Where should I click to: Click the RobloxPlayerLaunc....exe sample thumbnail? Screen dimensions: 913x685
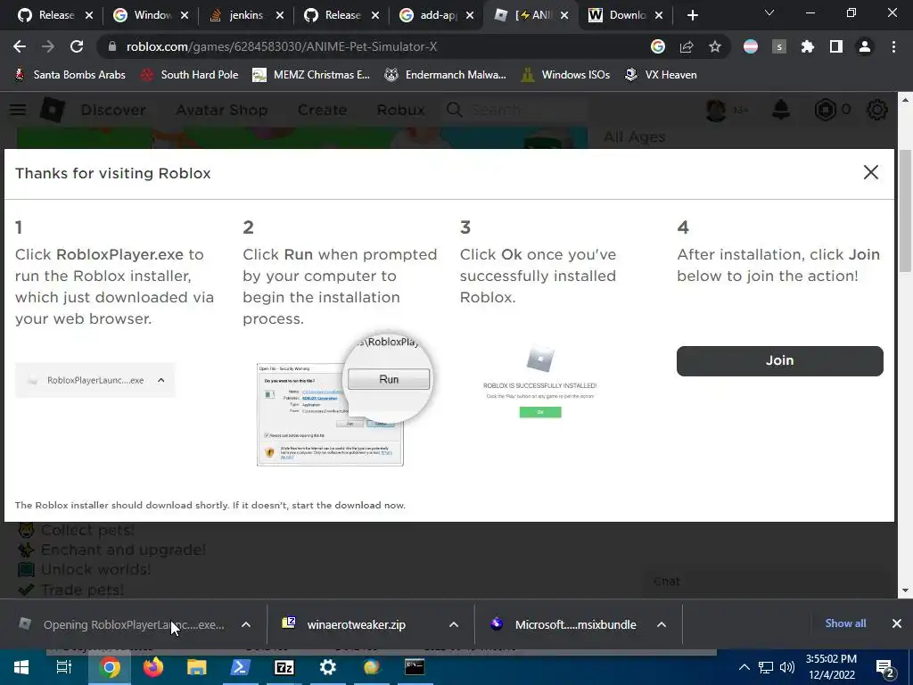tap(95, 380)
